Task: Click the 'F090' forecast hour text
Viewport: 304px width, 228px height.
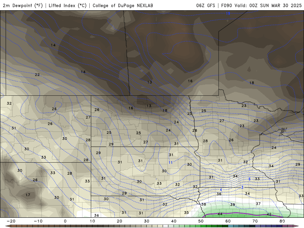Action: pyautogui.click(x=226, y=5)
